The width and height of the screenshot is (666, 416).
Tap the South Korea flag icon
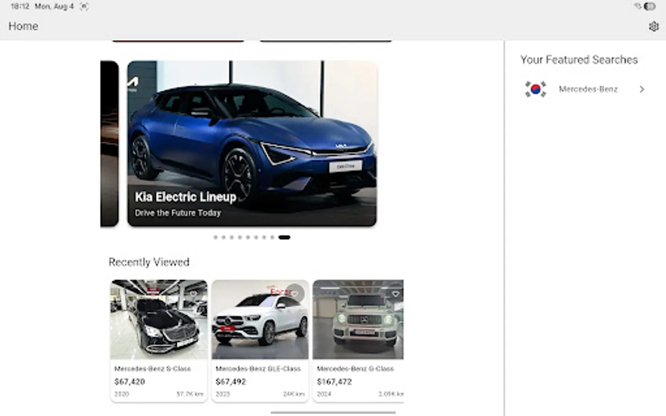coord(536,89)
